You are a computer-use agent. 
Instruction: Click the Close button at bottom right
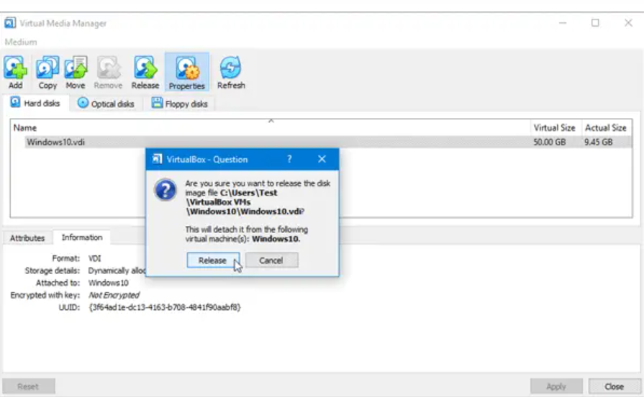pyautogui.click(x=614, y=386)
